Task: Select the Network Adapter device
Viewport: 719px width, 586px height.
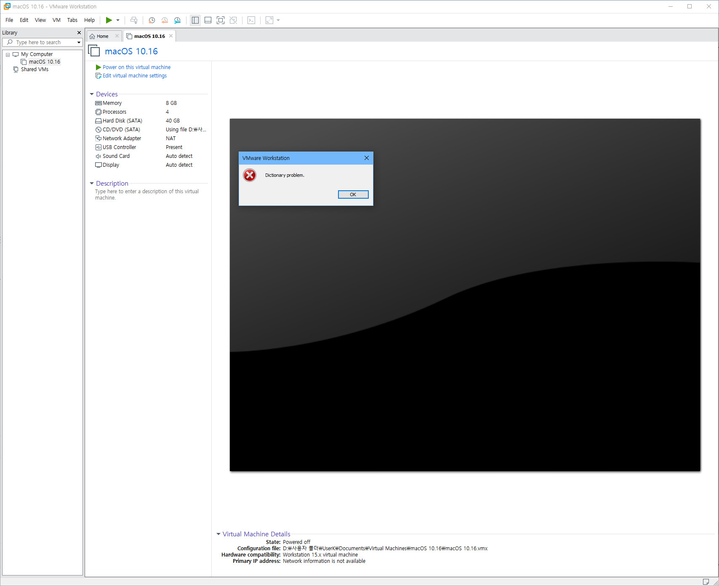Action: coord(151,139)
